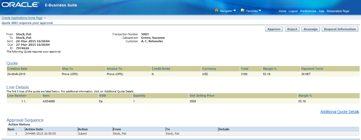This screenshot has width=361, height=140.
Task: Click the Quote section heading
Action: [x=12, y=63]
